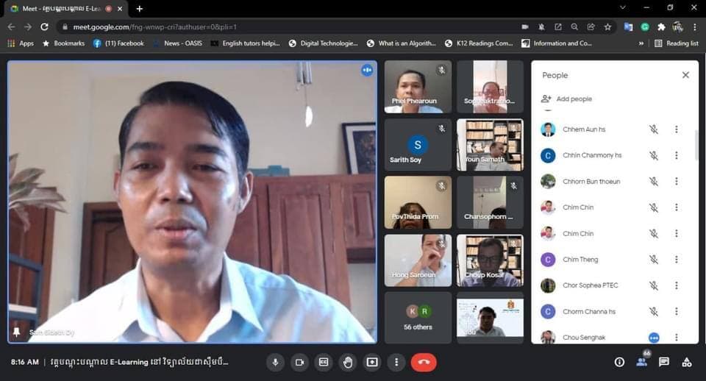Mute Chhem Aun hs microphone icon
706x381 pixels.
pyautogui.click(x=653, y=129)
